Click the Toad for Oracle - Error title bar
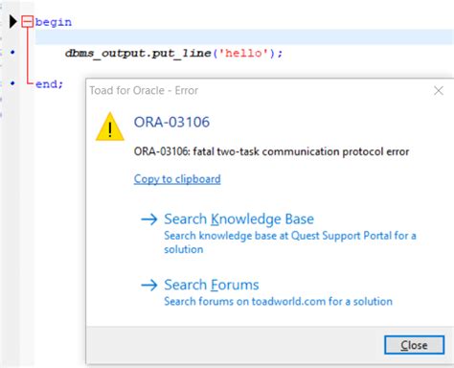This screenshot has width=454, height=368. tap(260, 91)
